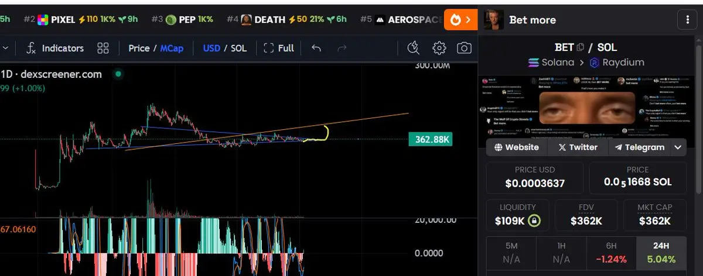Select the 6H timeframe tab
The width and height of the screenshot is (703, 276).
pos(611,252)
